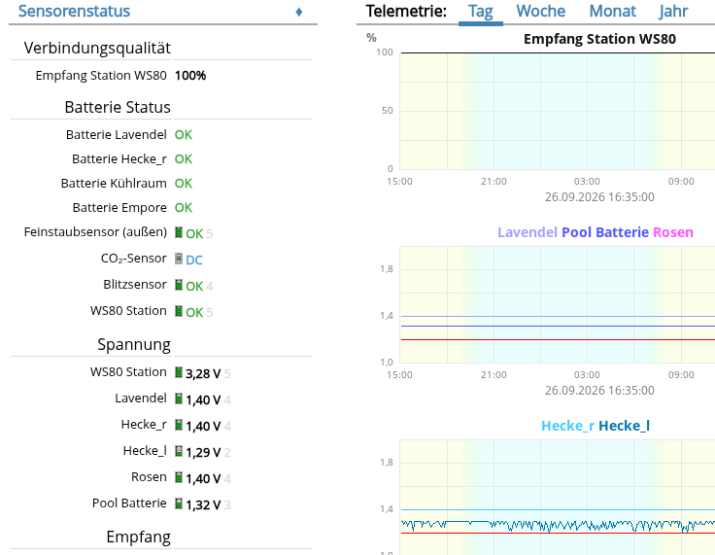The height and width of the screenshot is (555, 715).
Task: Switch telemetry to Woche tab
Action: 541,11
